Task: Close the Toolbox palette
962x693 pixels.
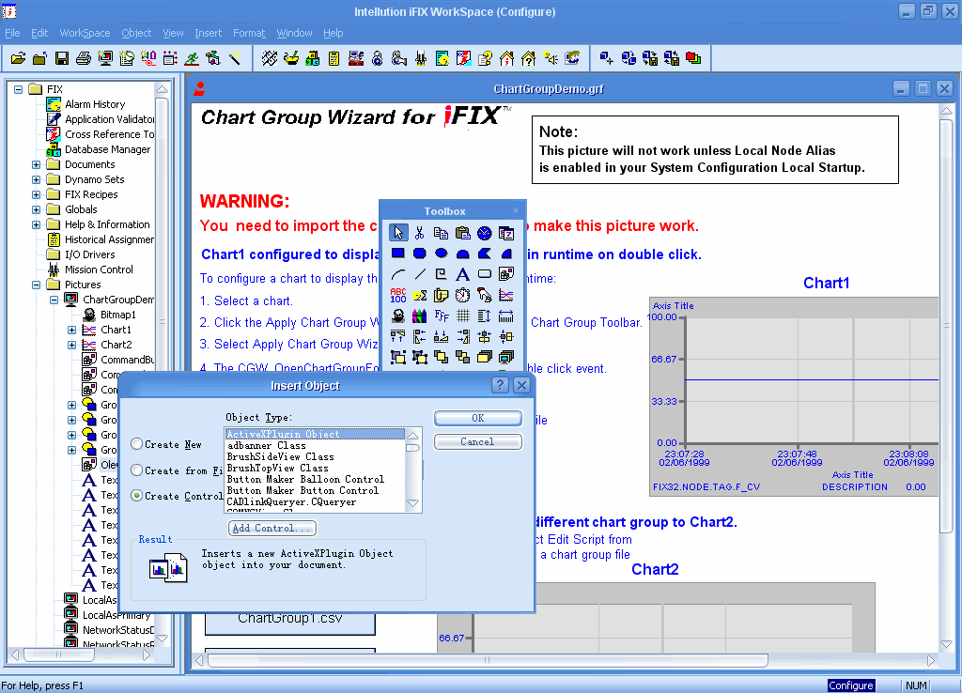Action: [516, 210]
